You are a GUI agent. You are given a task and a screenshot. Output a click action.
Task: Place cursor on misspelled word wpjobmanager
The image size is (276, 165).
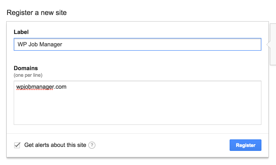point(34,87)
